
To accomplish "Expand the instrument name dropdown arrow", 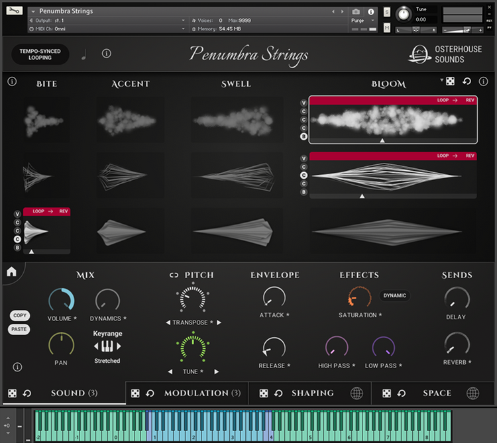I will (x=33, y=11).
